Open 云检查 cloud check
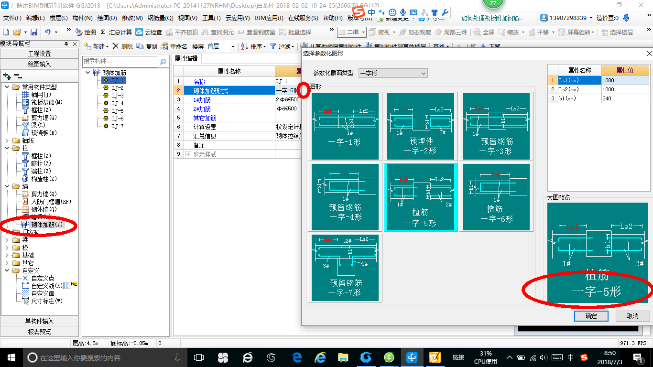 [149, 32]
